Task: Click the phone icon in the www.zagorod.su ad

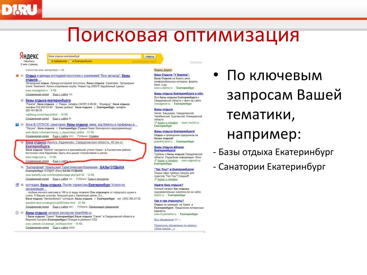Action: click(156, 161)
